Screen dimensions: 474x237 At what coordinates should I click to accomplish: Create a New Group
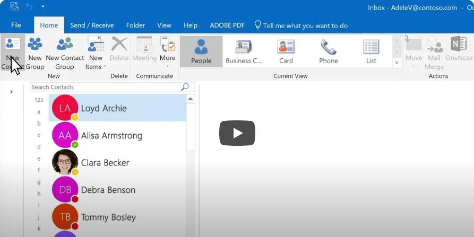[35, 53]
